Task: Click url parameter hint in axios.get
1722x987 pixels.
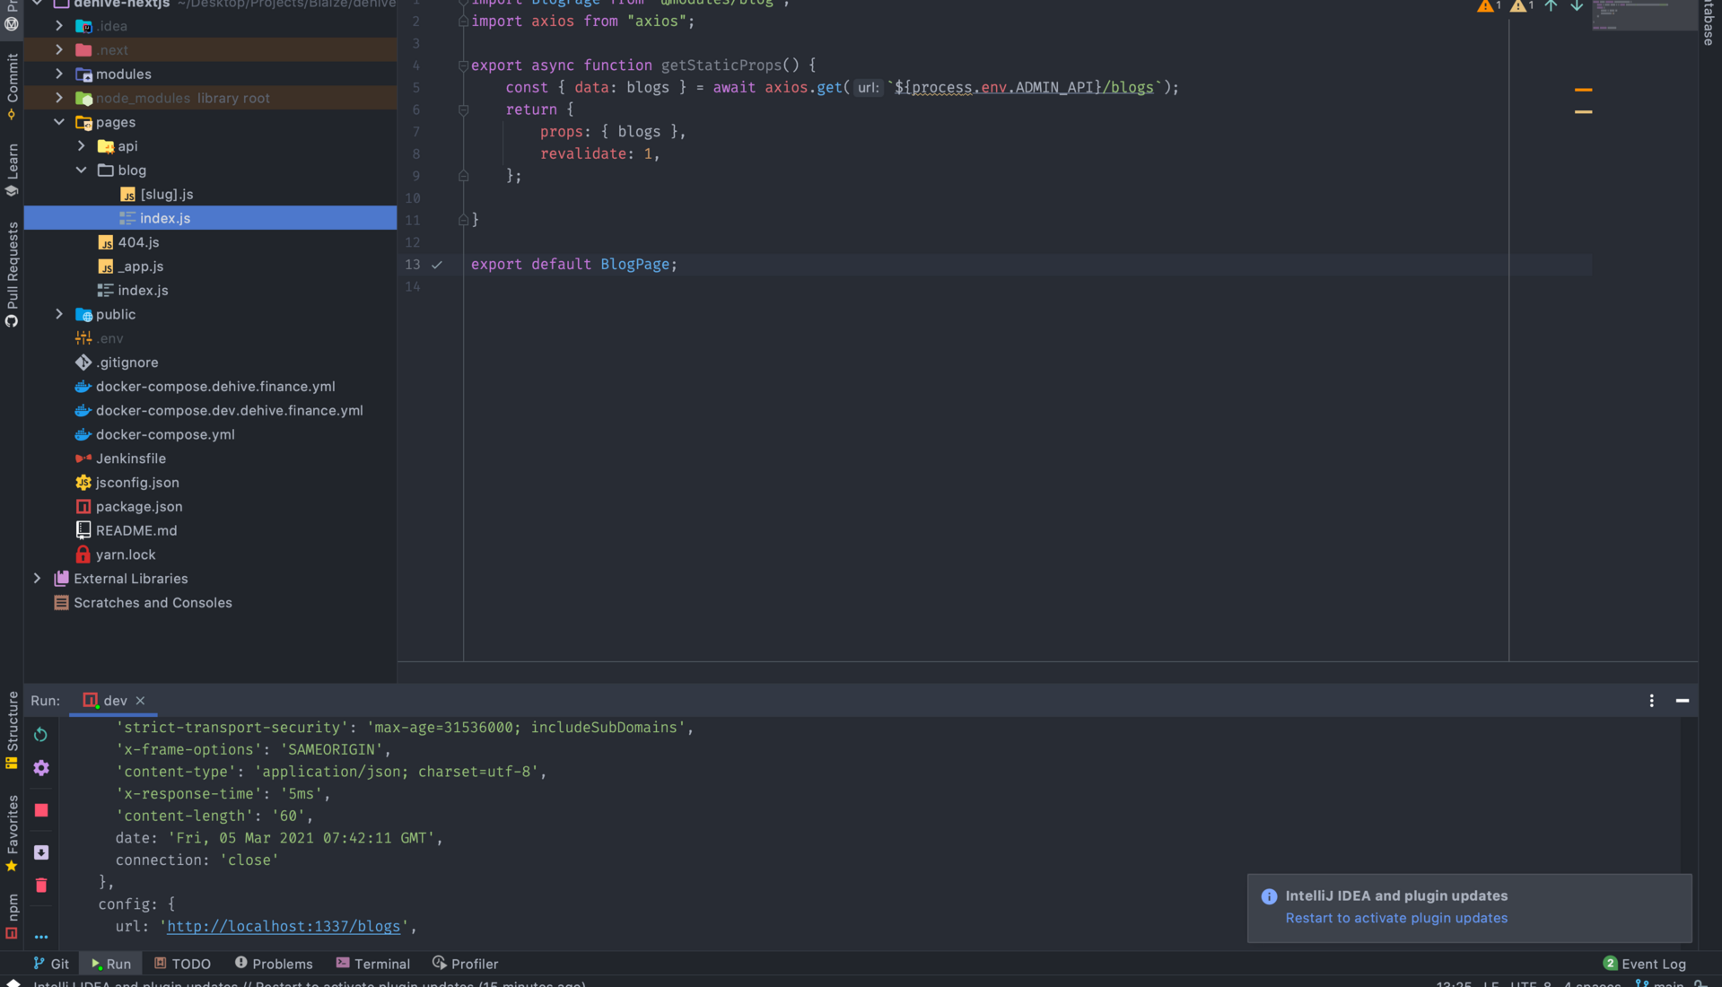Action: (868, 88)
